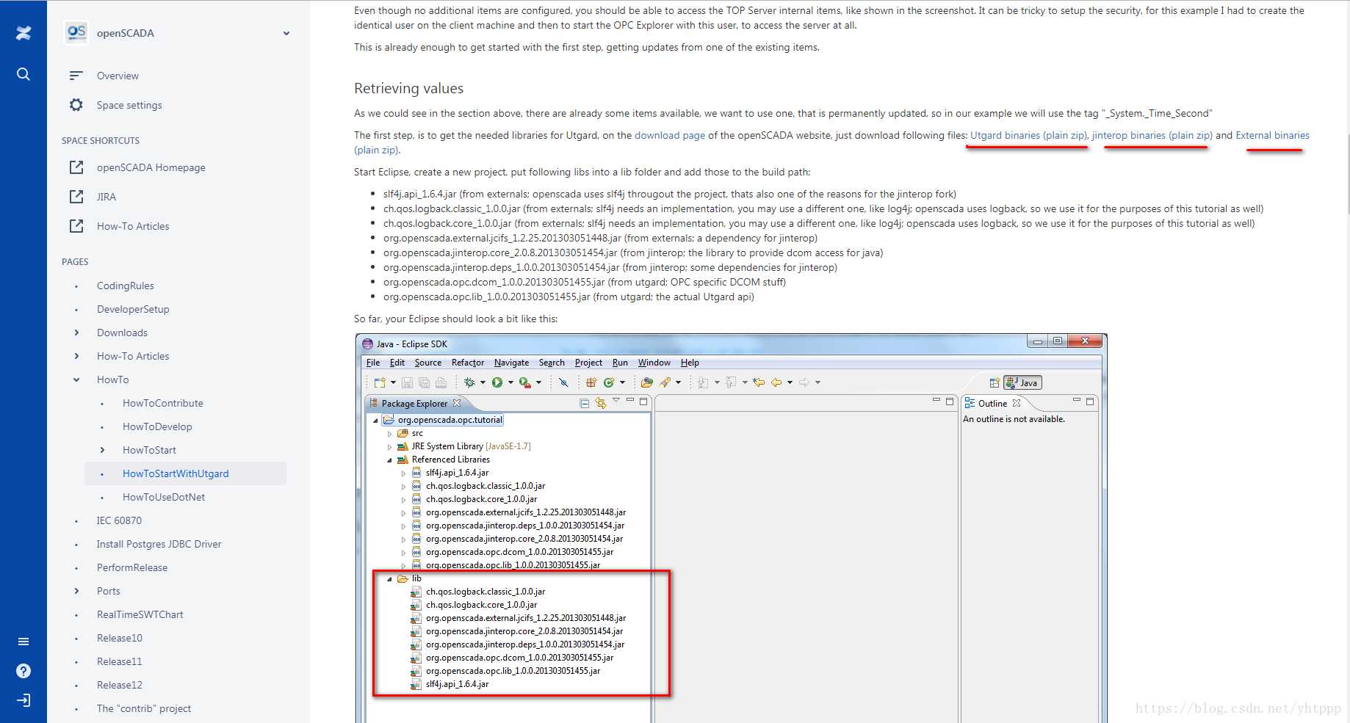Open Space settings gear

[x=76, y=105]
